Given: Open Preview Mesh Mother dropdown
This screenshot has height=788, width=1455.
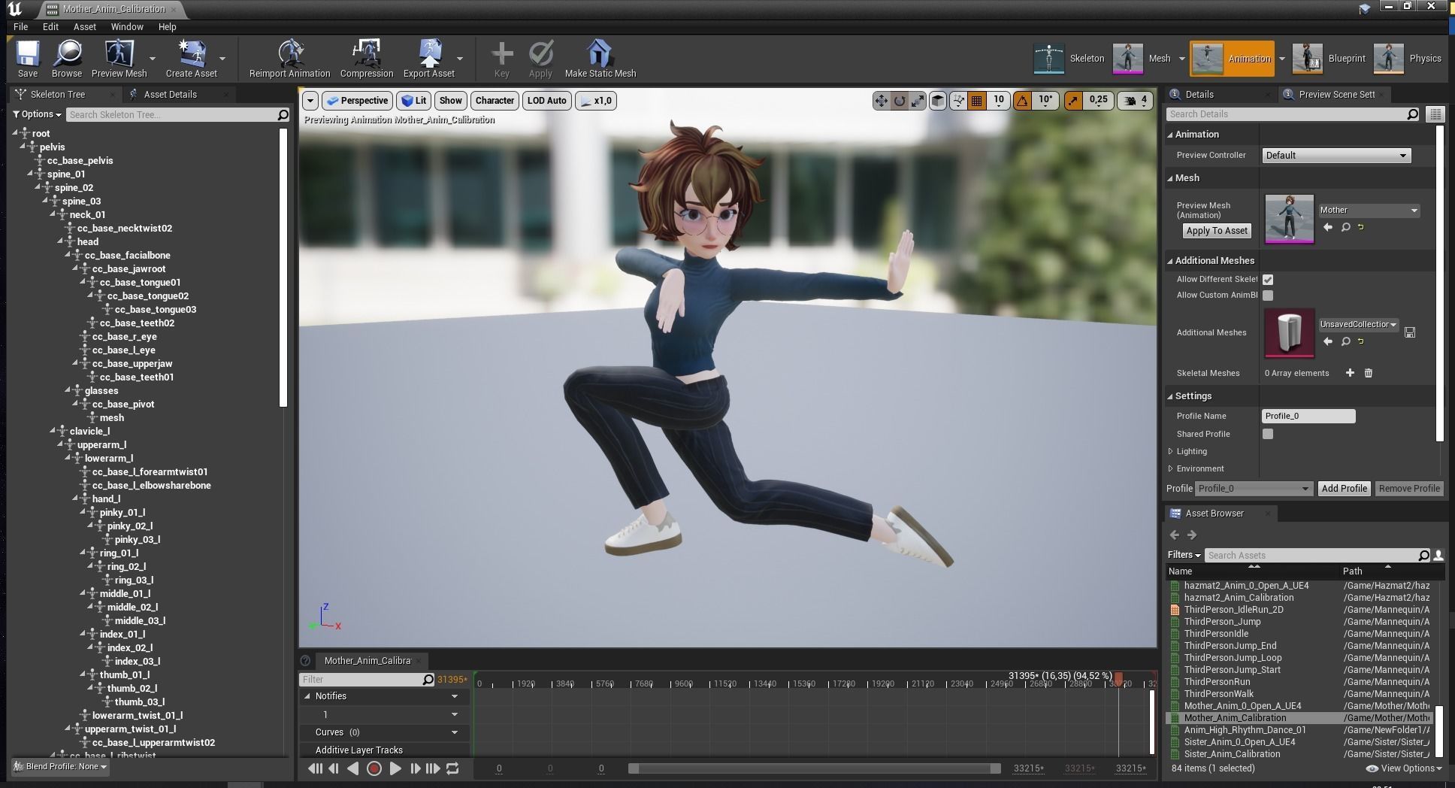Looking at the screenshot, I should tap(1369, 210).
